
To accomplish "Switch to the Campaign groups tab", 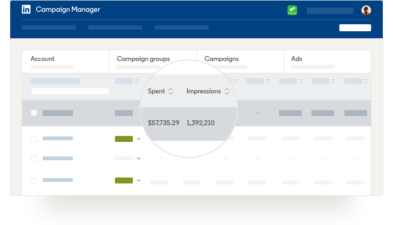I will coord(153,62).
